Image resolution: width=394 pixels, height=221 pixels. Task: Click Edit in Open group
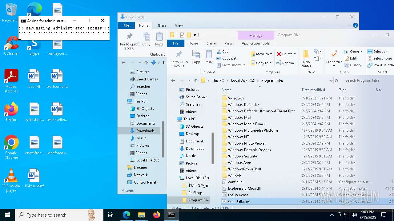click(x=350, y=58)
